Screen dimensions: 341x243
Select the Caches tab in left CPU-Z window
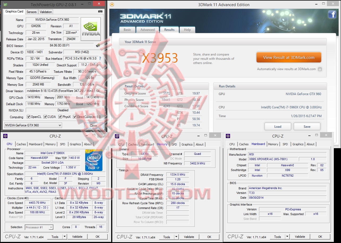pyautogui.click(x=21, y=144)
